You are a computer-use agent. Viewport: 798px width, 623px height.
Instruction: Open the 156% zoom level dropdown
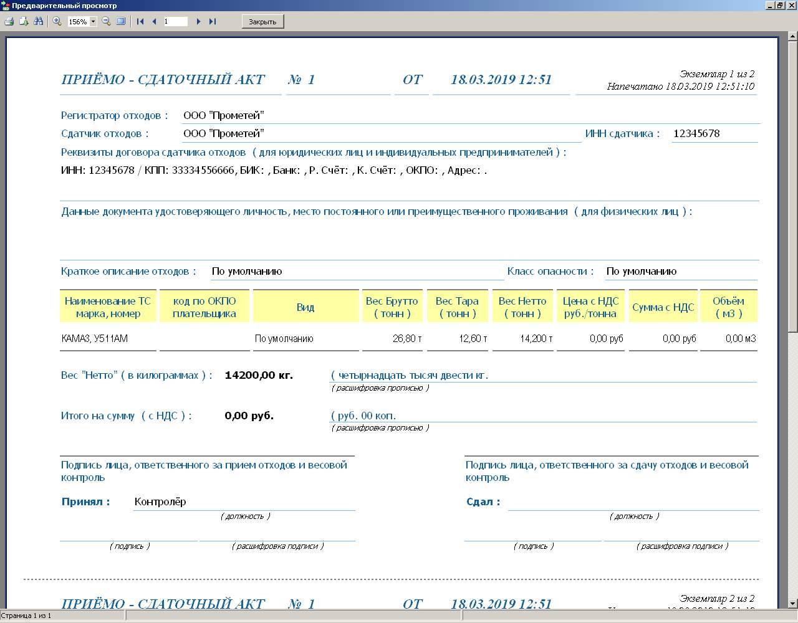(94, 22)
